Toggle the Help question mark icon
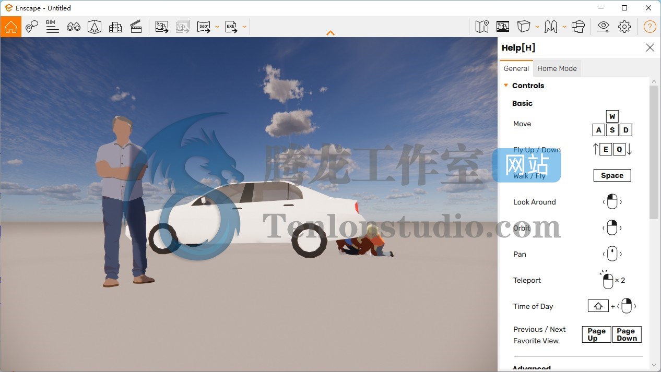The width and height of the screenshot is (661, 372). pyautogui.click(x=650, y=27)
